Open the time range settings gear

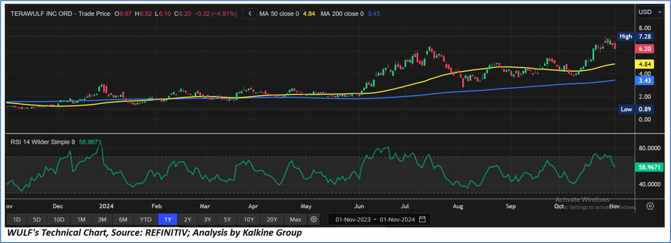pyautogui.click(x=314, y=219)
